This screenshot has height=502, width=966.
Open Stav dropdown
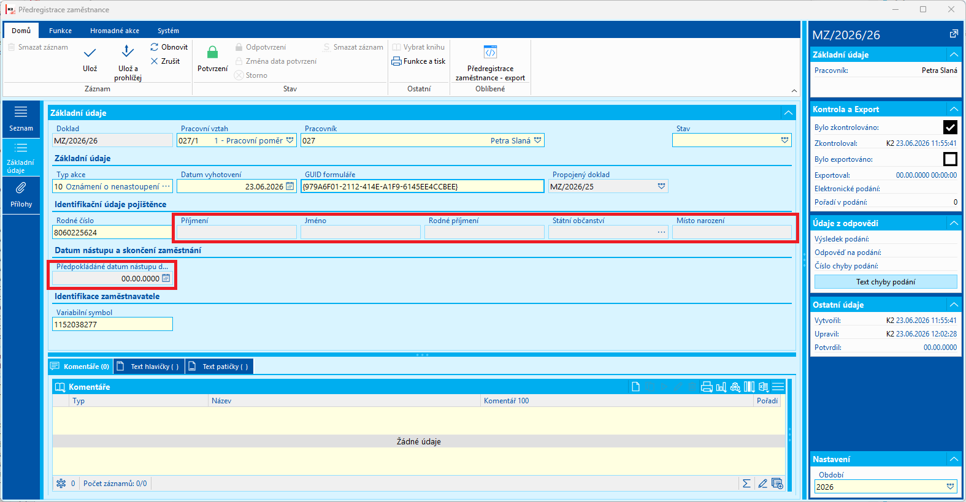785,140
